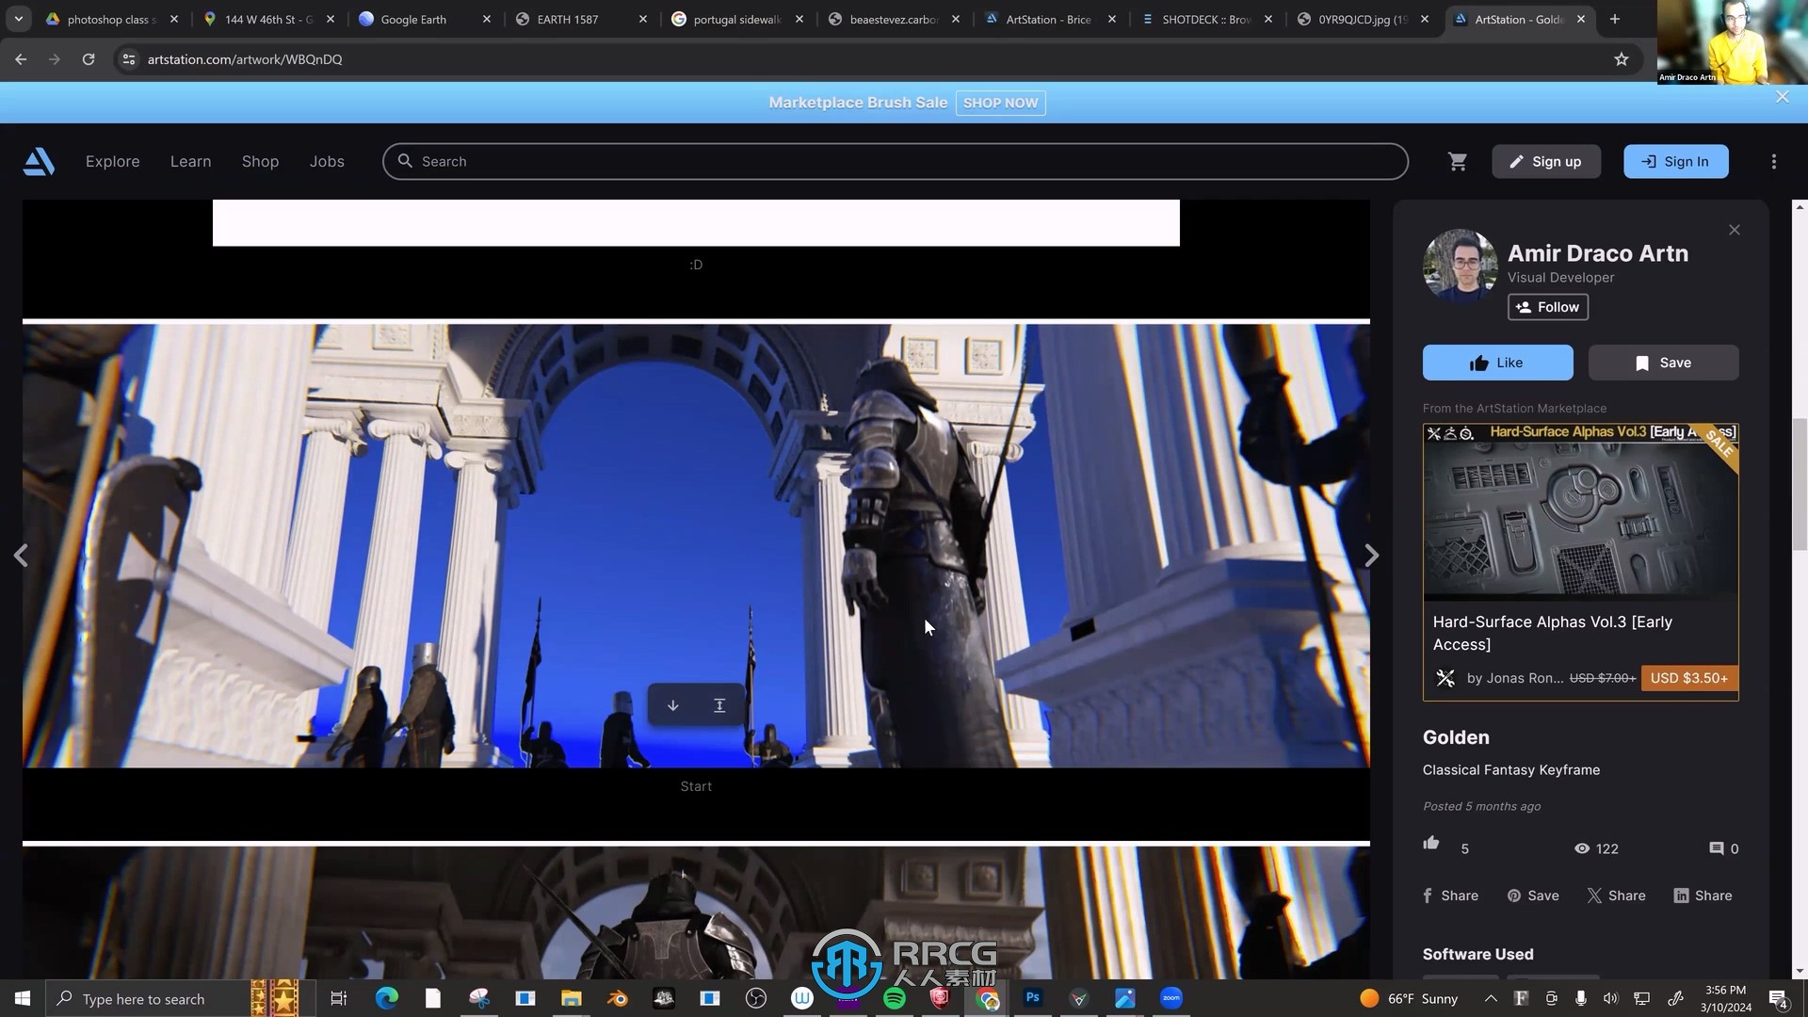
Task: Share on LinkedIn
Action: pos(1703,896)
